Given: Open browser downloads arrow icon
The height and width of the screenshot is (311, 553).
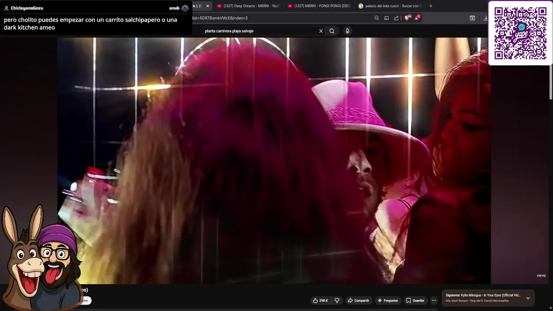Looking at the screenshot, I should point(486,18).
